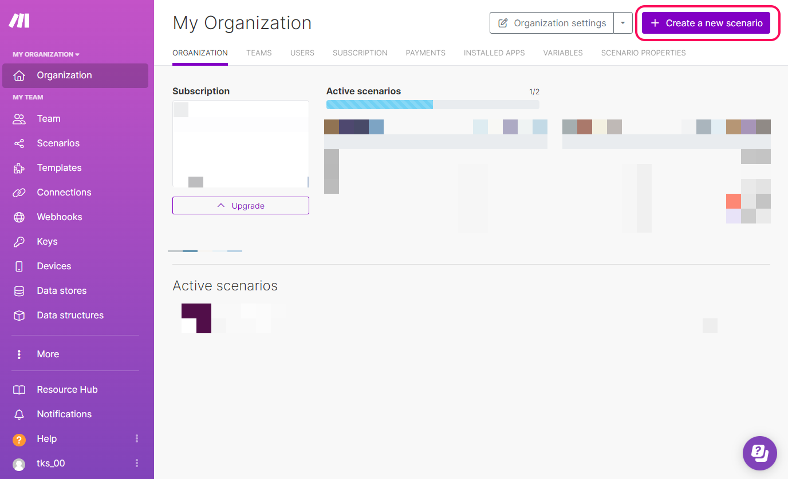788x479 pixels.
Task: Switch to the TEAMS tab
Action: (259, 53)
